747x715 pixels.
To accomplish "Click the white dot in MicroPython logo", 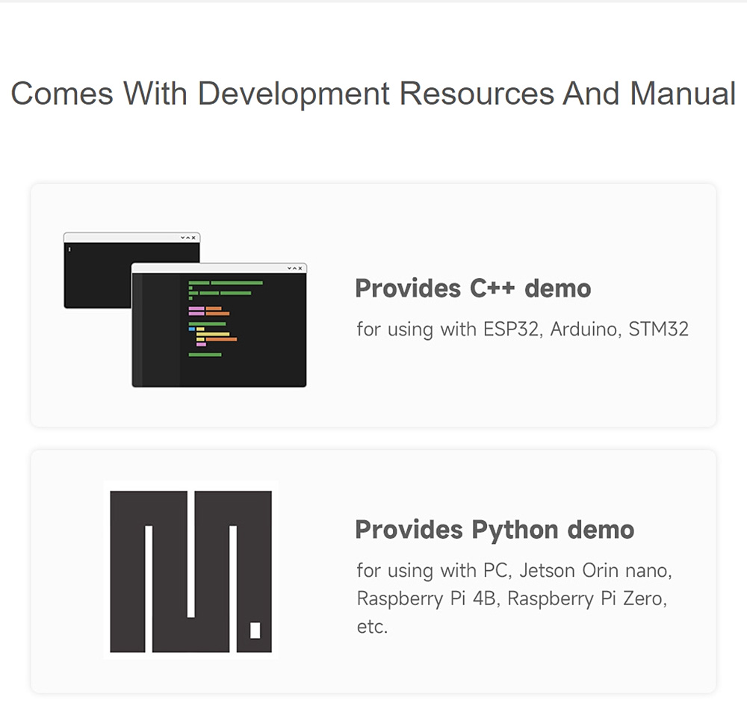I will click(255, 630).
